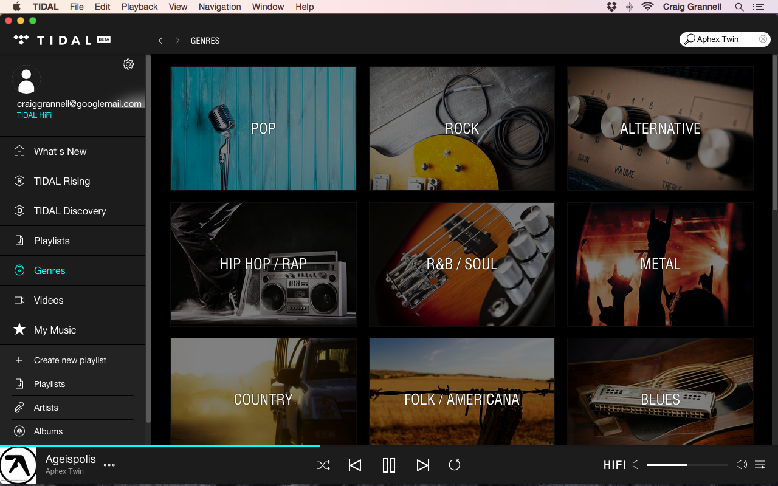Go to the previous track
Viewport: 778px width, 486px height.
pyautogui.click(x=355, y=465)
